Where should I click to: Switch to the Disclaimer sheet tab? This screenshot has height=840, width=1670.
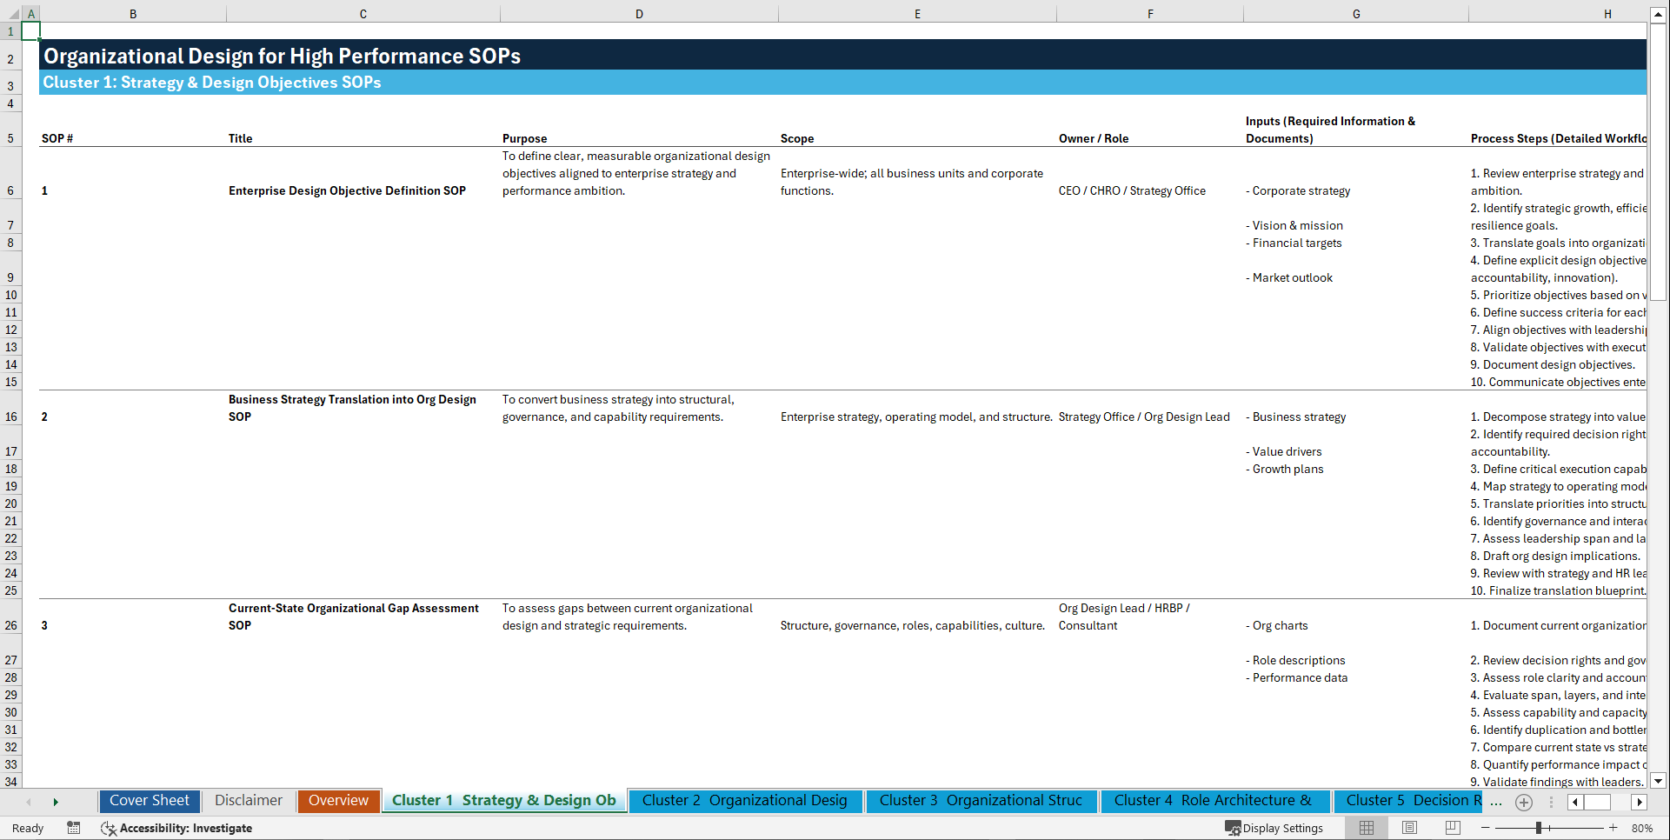click(x=248, y=801)
